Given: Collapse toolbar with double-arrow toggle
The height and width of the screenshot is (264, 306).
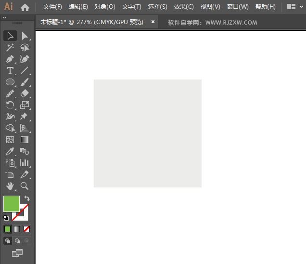Looking at the screenshot, I should tap(5, 18).
